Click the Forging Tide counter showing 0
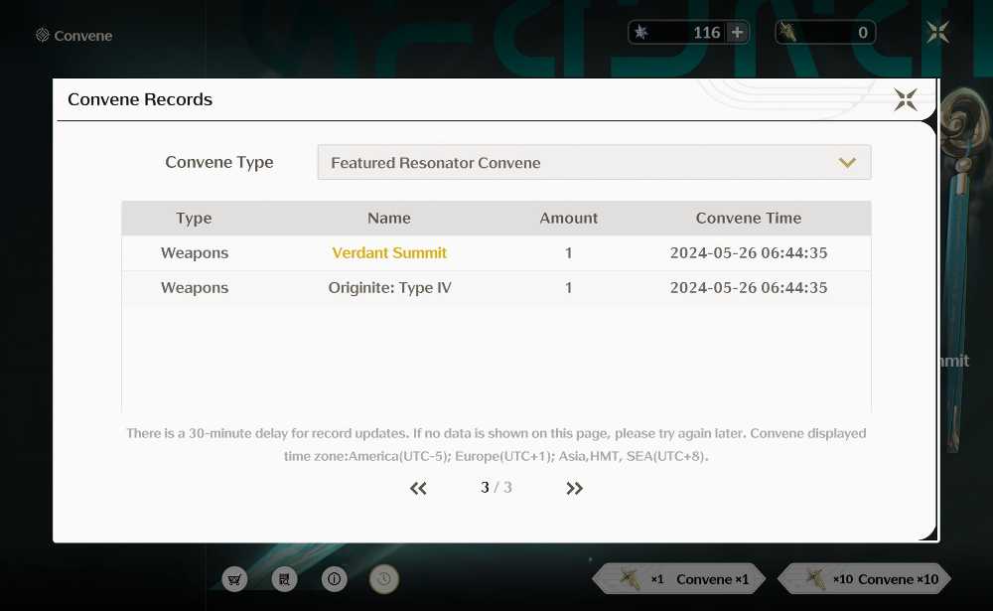Image resolution: width=993 pixels, height=611 pixels. [x=825, y=33]
